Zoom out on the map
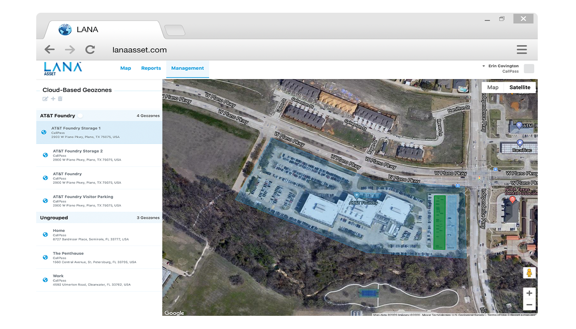The height and width of the screenshot is (329, 576). [529, 305]
